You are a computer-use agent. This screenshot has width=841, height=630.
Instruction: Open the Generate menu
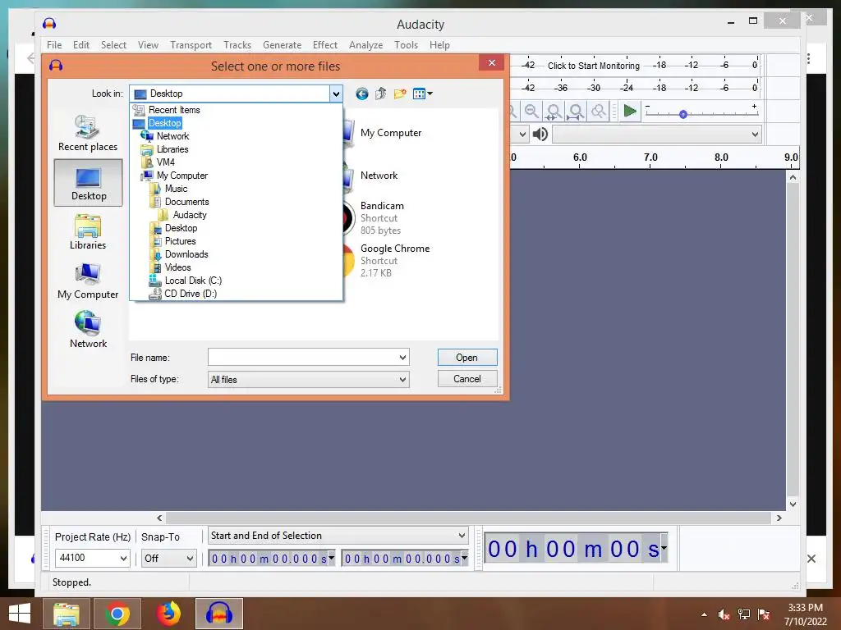(x=283, y=45)
